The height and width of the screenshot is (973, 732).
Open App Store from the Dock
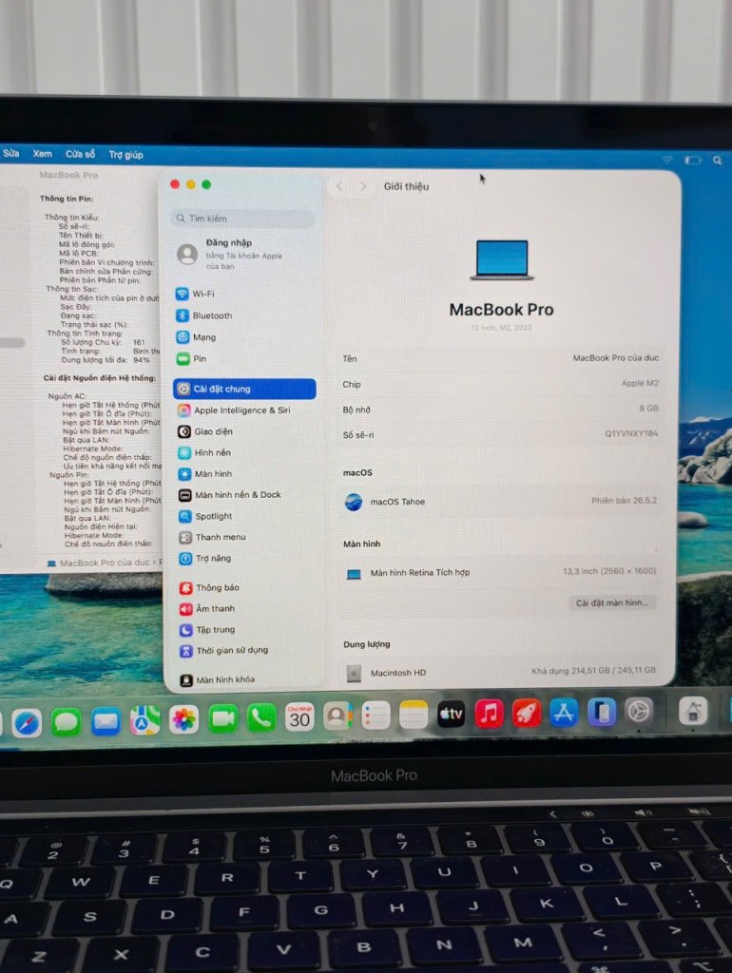(564, 713)
